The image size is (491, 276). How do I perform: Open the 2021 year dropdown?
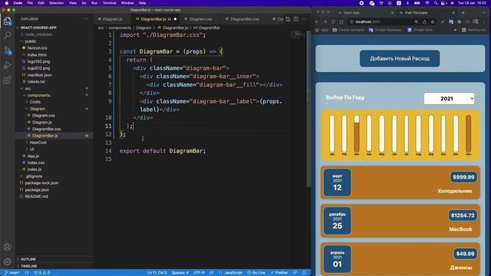pos(449,99)
